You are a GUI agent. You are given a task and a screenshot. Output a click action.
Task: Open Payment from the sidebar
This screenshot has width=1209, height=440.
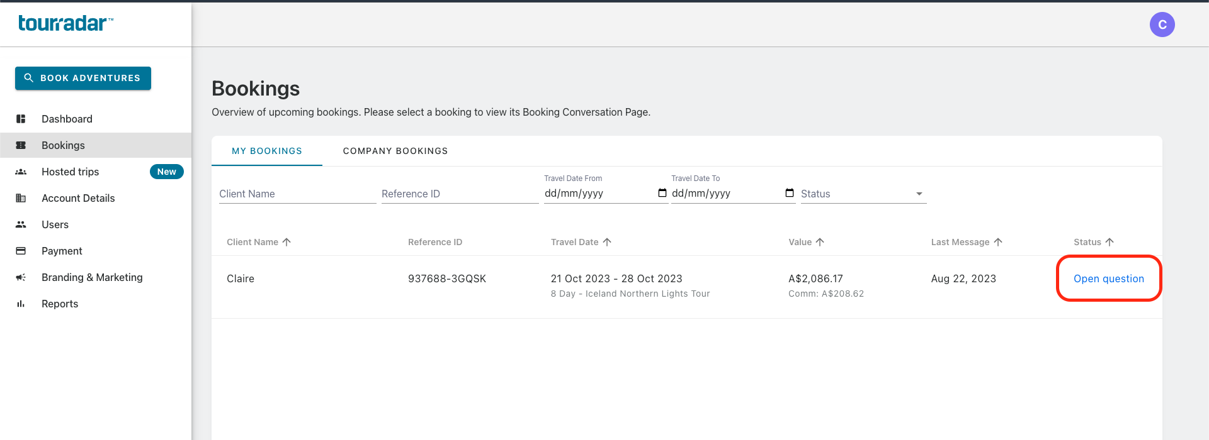(x=96, y=251)
